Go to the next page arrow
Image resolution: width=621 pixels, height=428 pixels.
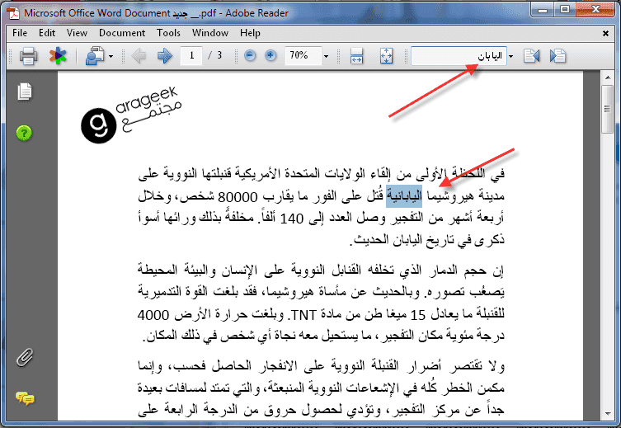click(165, 56)
